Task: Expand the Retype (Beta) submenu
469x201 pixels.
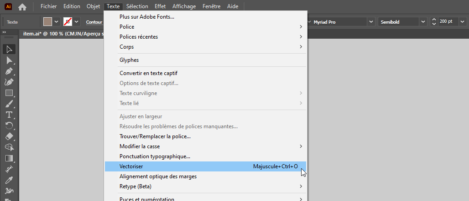Action: (205, 186)
